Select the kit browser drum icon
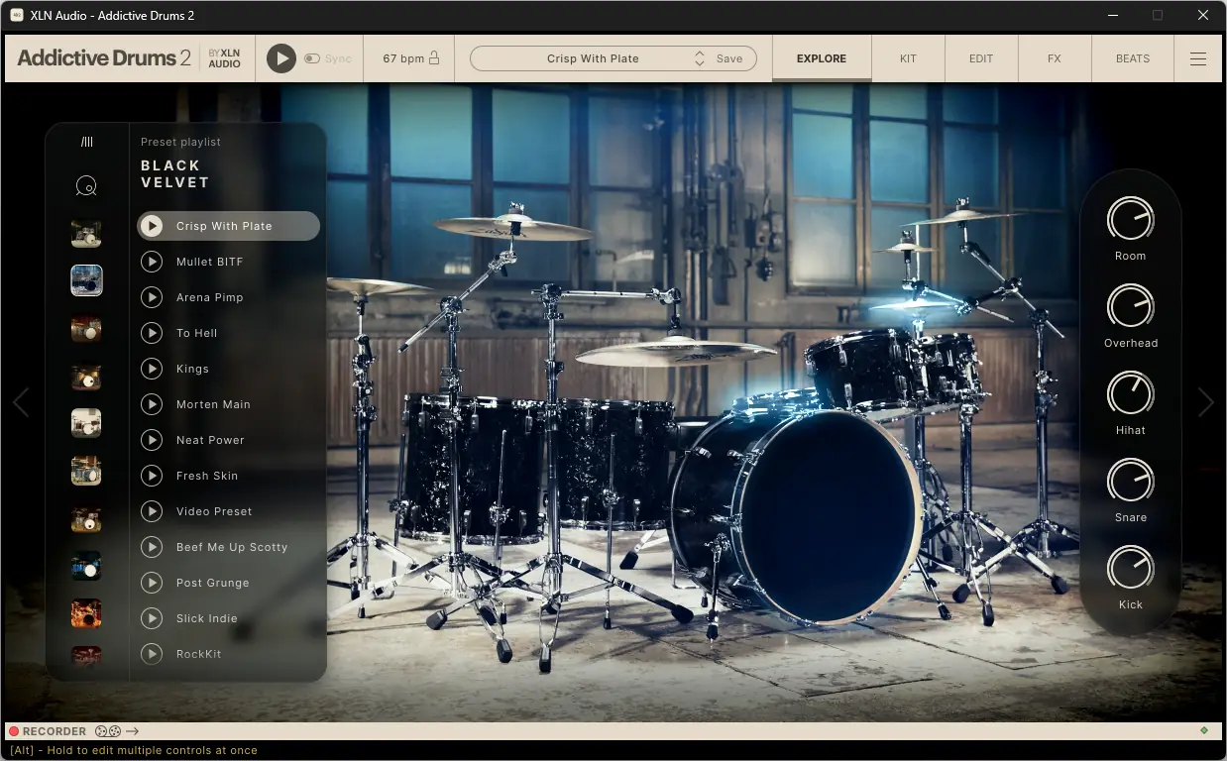 click(86, 185)
